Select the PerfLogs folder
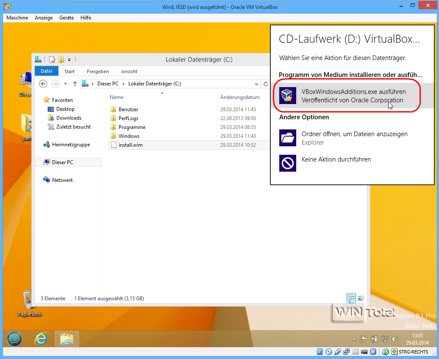 click(x=189, y=118)
